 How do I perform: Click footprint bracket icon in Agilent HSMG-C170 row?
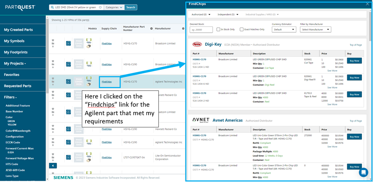point(89,77)
